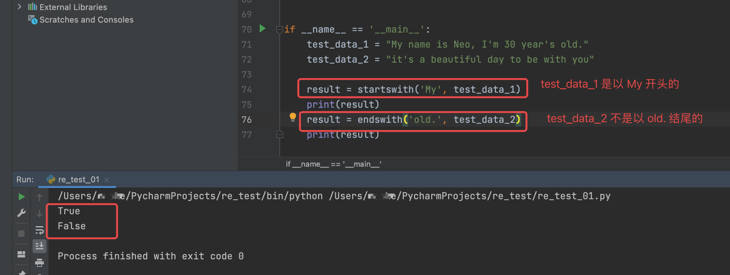Toggle scroll to end of console output
Image resolution: width=730 pixels, height=275 pixels.
pyautogui.click(x=40, y=246)
